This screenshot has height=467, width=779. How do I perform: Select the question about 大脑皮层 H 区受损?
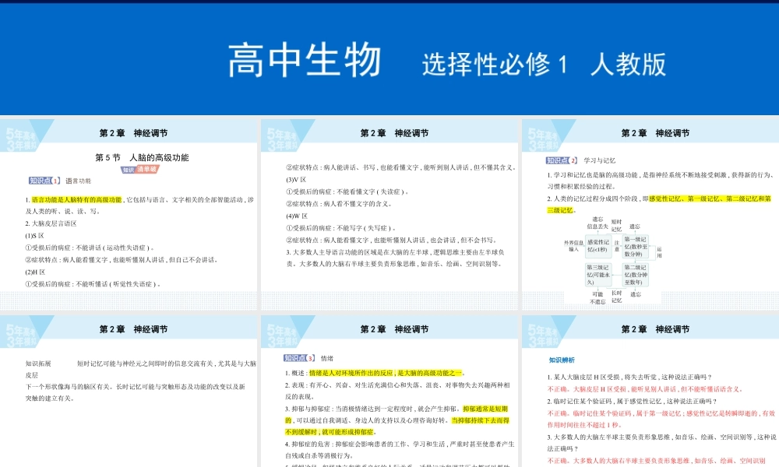(630, 377)
